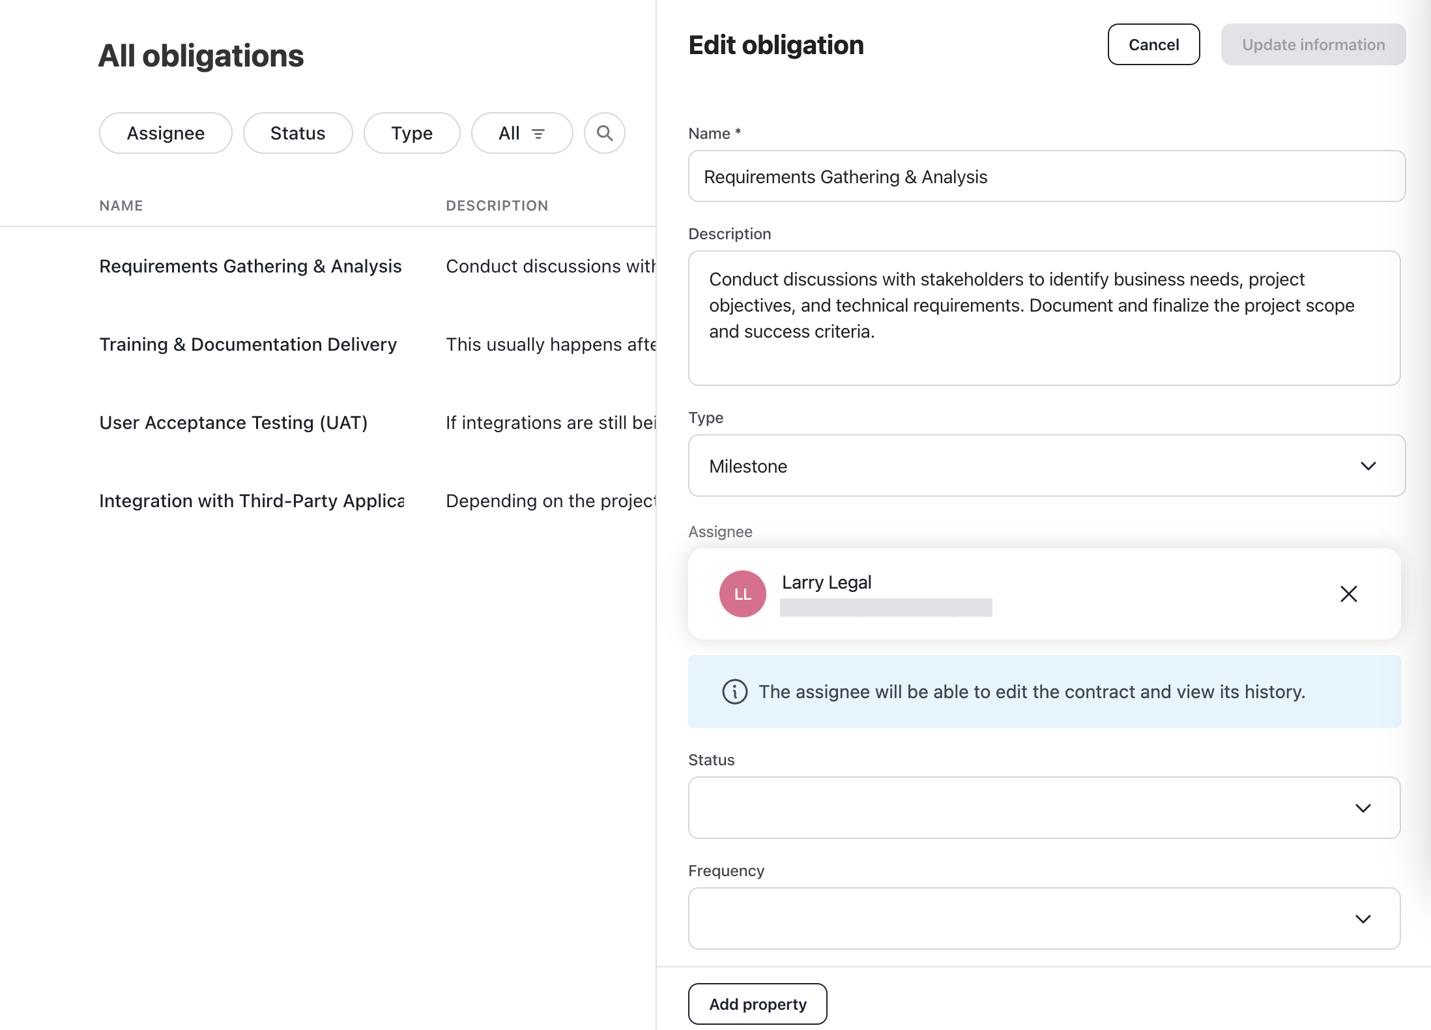The width and height of the screenshot is (1431, 1030).
Task: Select the Name input field
Action: coord(1043,176)
